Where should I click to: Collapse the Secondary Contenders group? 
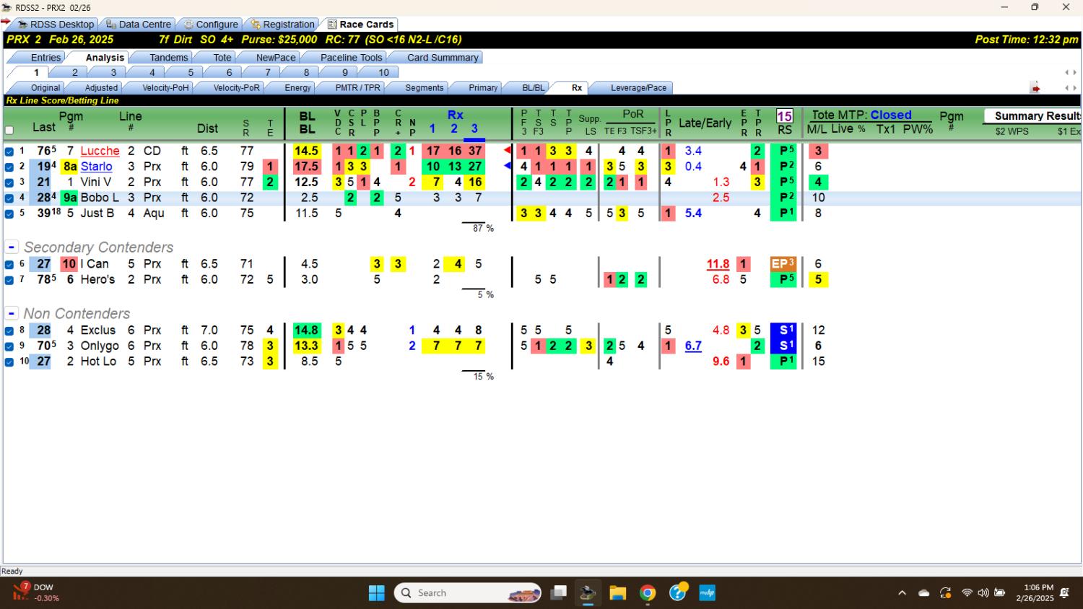(12, 247)
